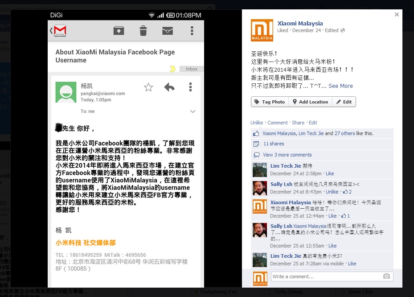Click 'Unlike' under the post

point(257,123)
